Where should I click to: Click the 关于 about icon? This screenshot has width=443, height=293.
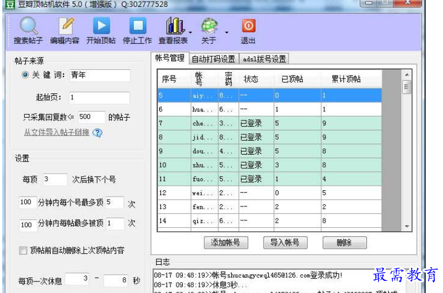209,27
